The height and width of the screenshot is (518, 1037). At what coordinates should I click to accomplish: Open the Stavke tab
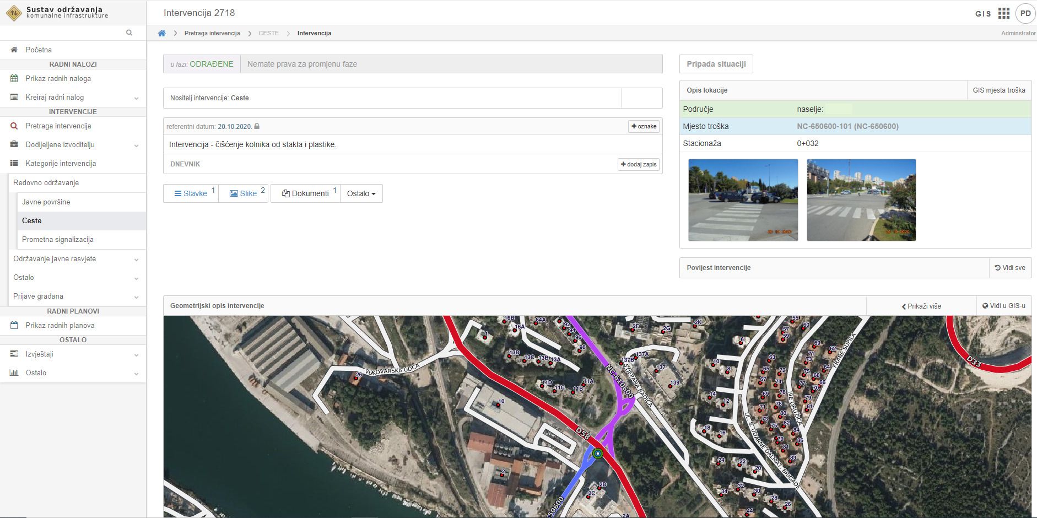[x=191, y=193]
